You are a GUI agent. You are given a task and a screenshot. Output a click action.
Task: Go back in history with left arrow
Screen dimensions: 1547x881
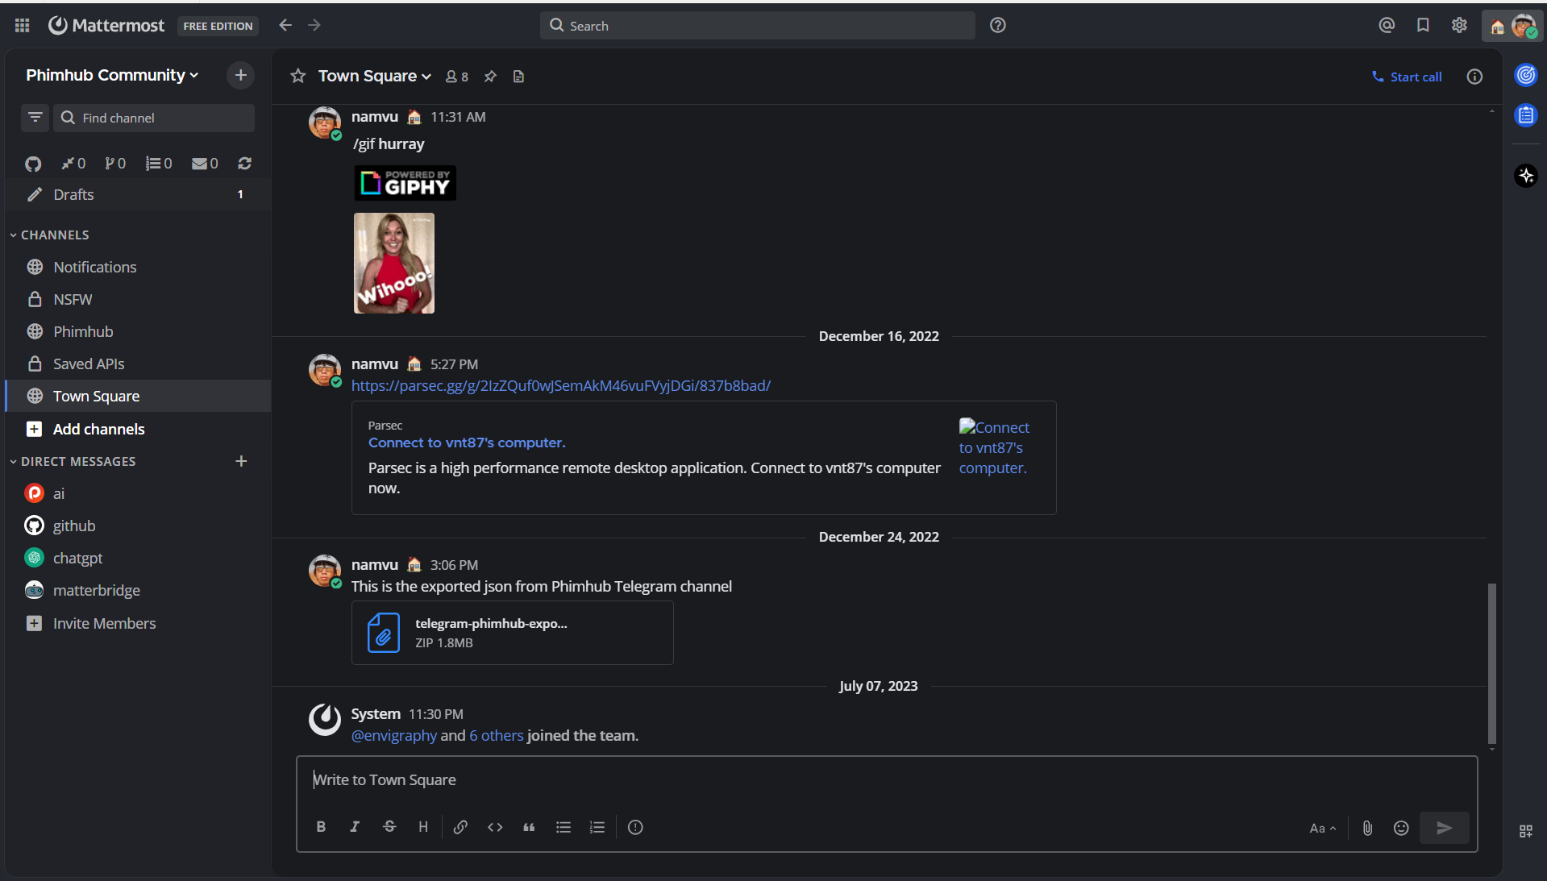pos(285,26)
